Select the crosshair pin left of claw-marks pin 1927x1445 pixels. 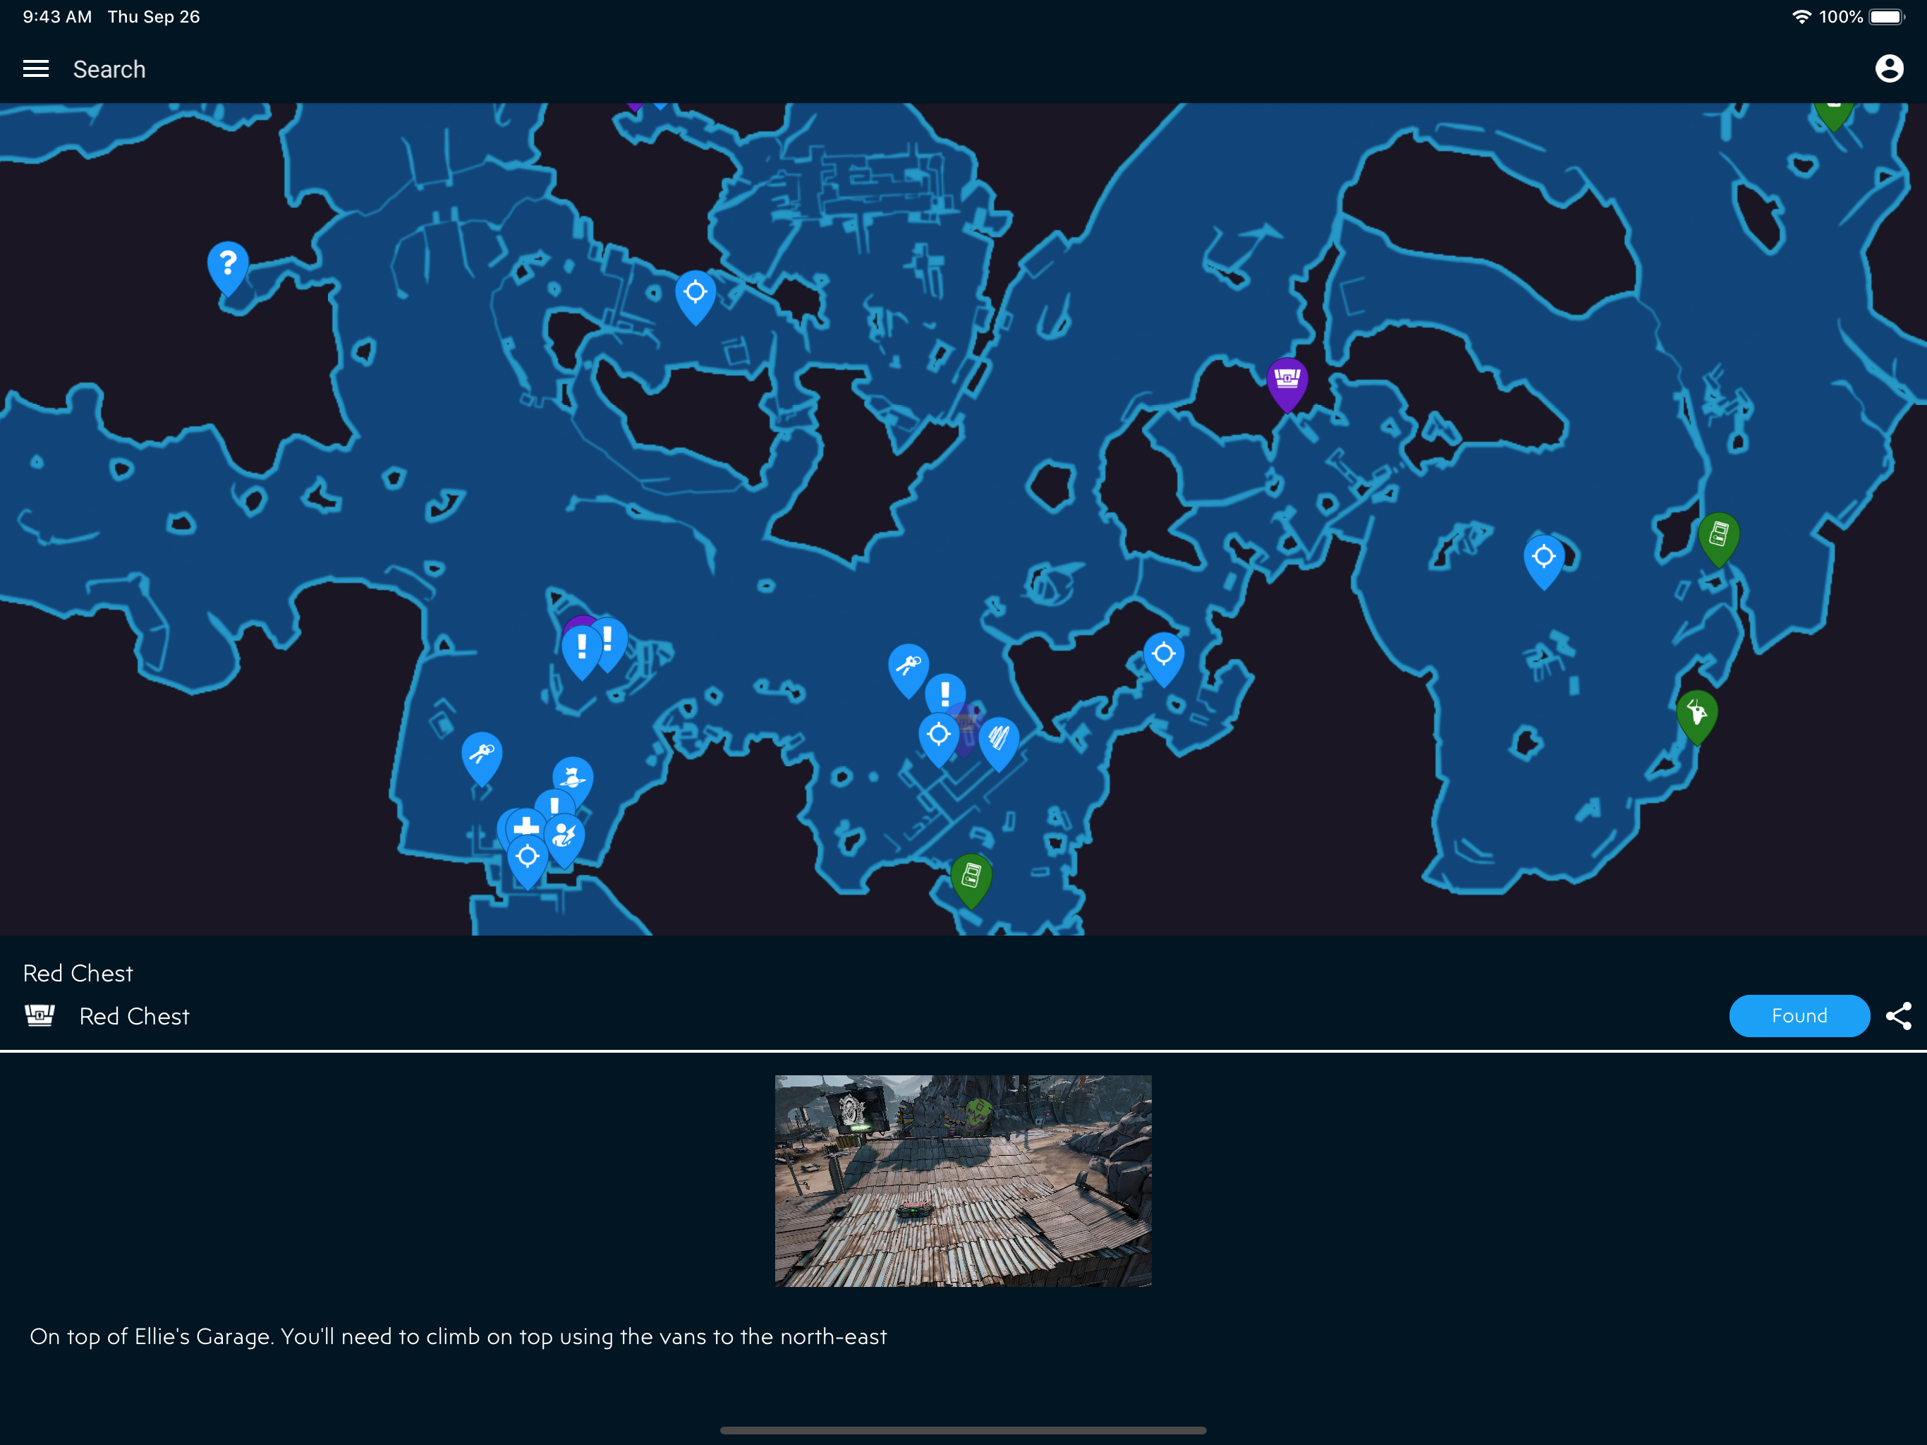coord(939,740)
